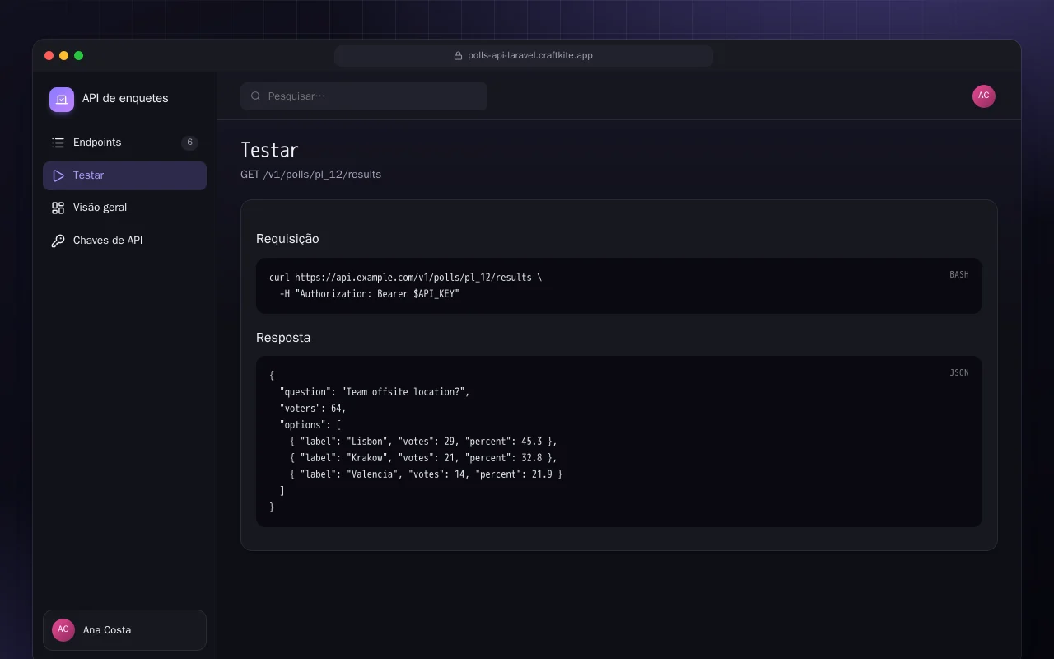1054x659 pixels.
Task: Go to Endpoints in the sidebar
Action: tap(124, 143)
